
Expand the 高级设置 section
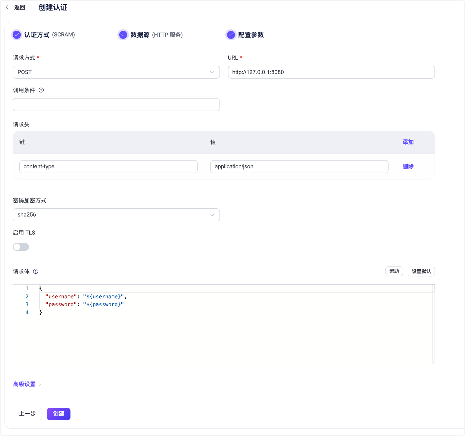pyautogui.click(x=24, y=384)
